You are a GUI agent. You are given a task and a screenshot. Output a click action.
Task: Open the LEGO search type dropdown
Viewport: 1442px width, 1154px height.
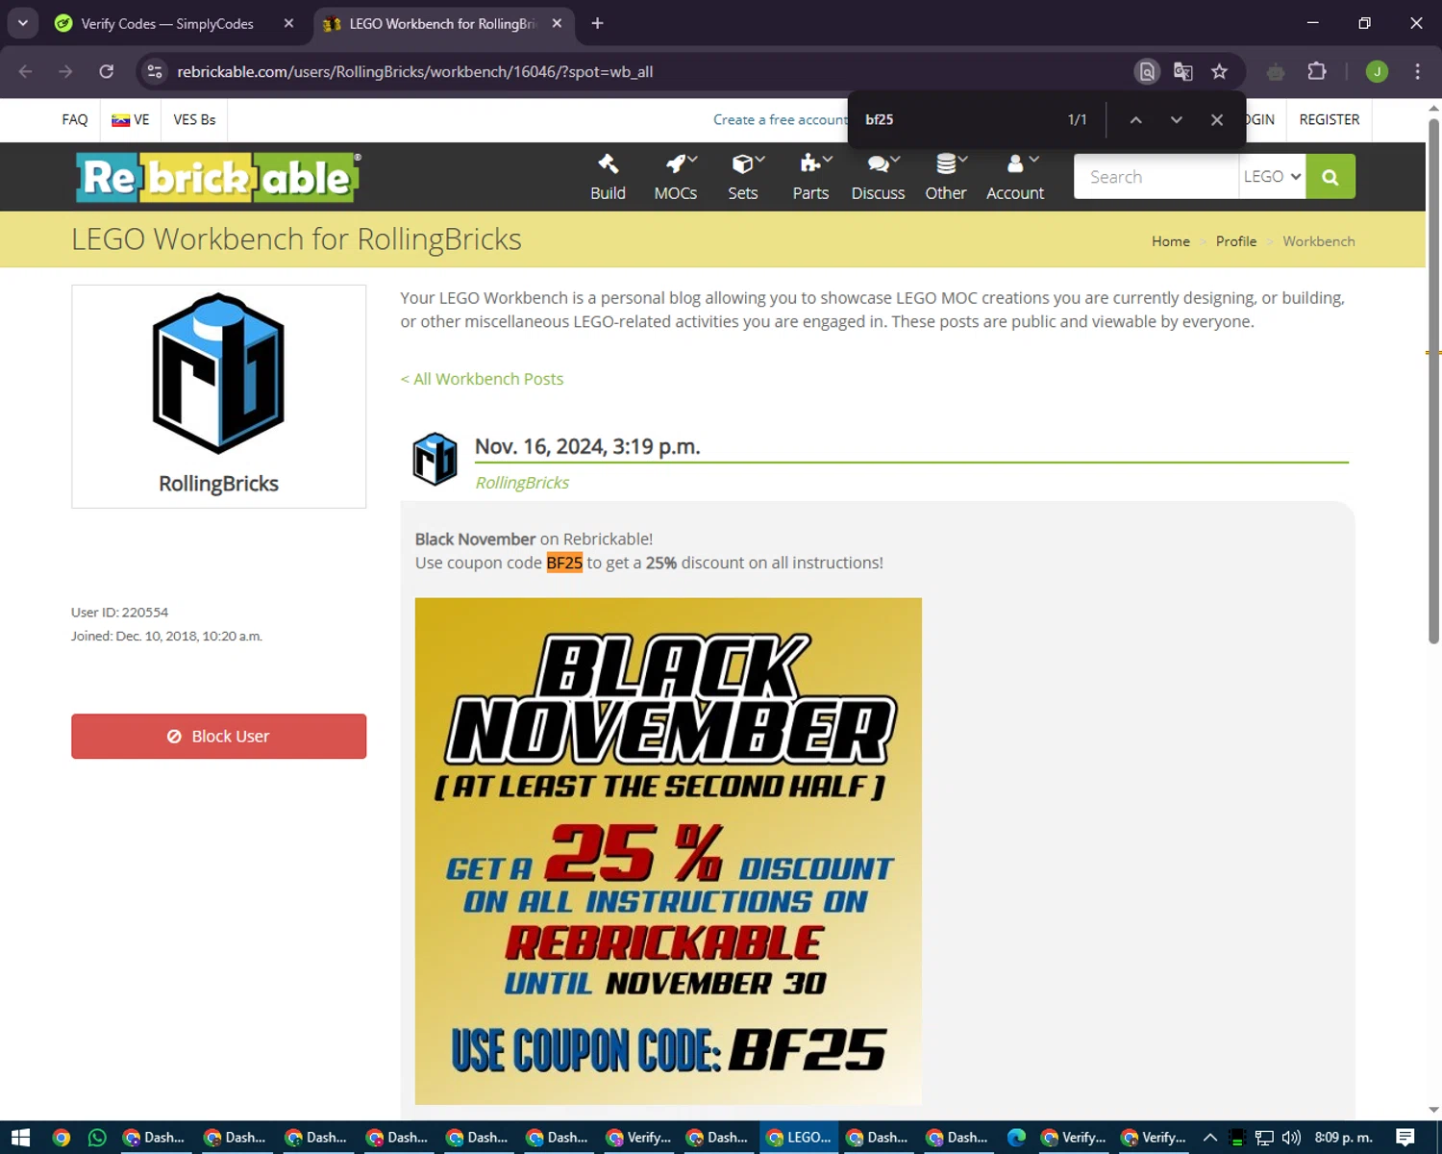pyautogui.click(x=1272, y=177)
